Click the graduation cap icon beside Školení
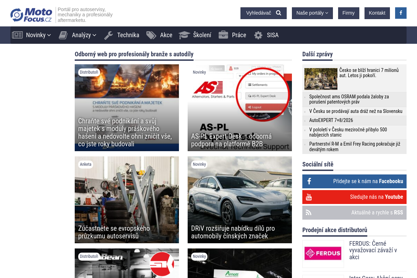Screen dimensions: 417x278 pyautogui.click(x=184, y=35)
